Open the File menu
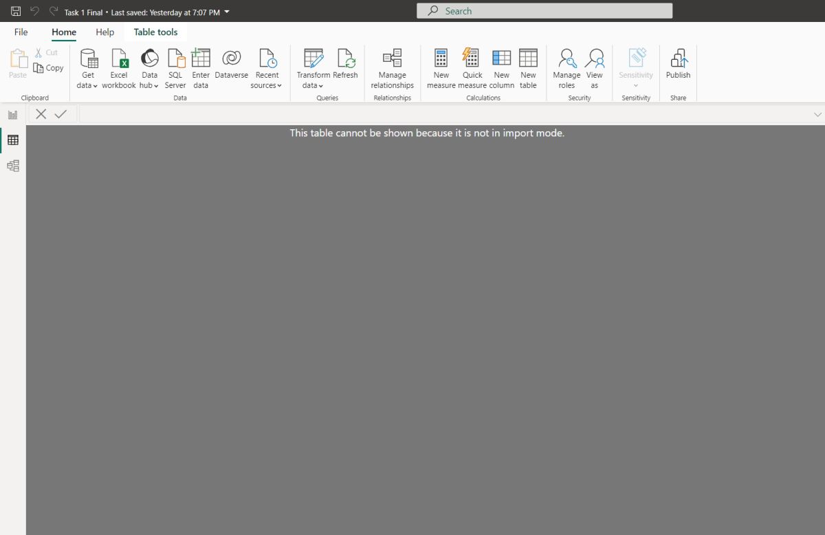This screenshot has width=825, height=535. click(x=21, y=32)
